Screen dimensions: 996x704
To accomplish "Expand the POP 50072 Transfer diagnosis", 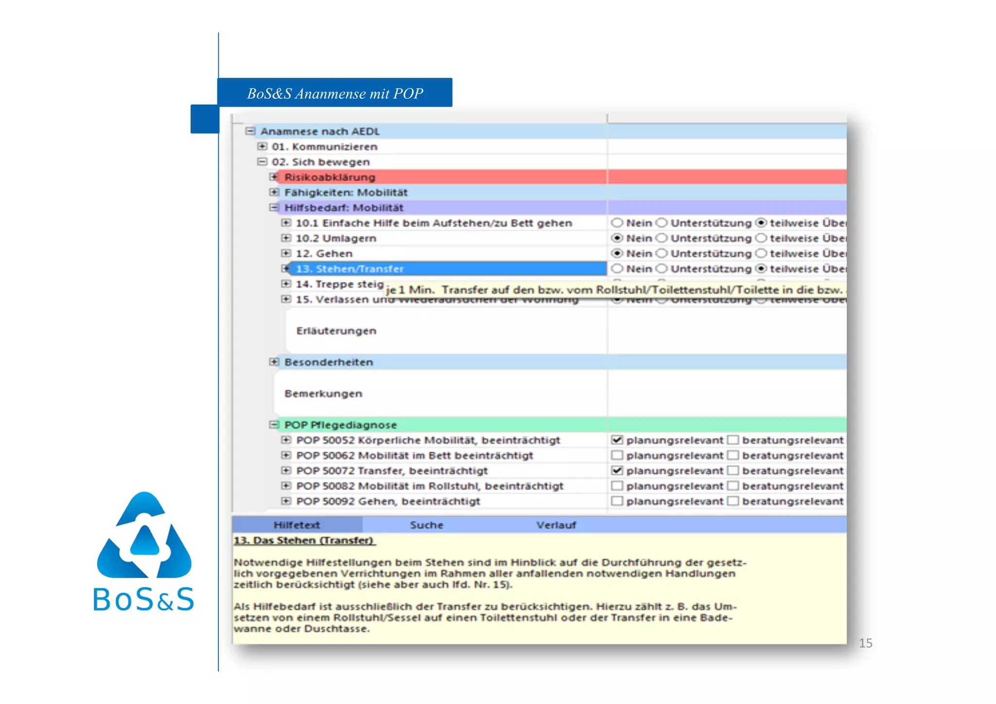I will point(286,470).
